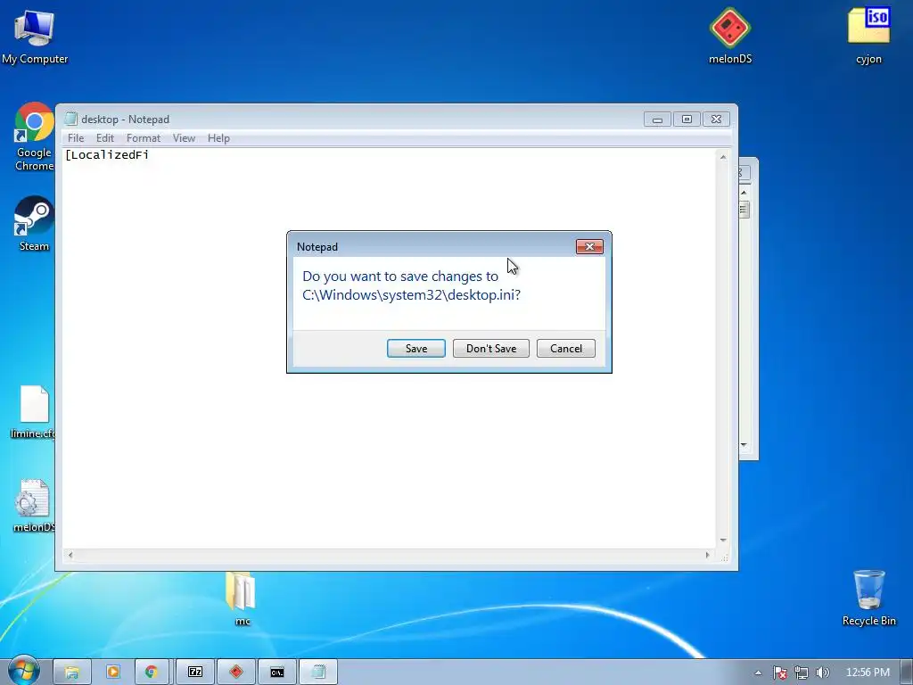913x685 pixels.
Task: Open the Windows Start menu orb
Action: click(23, 672)
